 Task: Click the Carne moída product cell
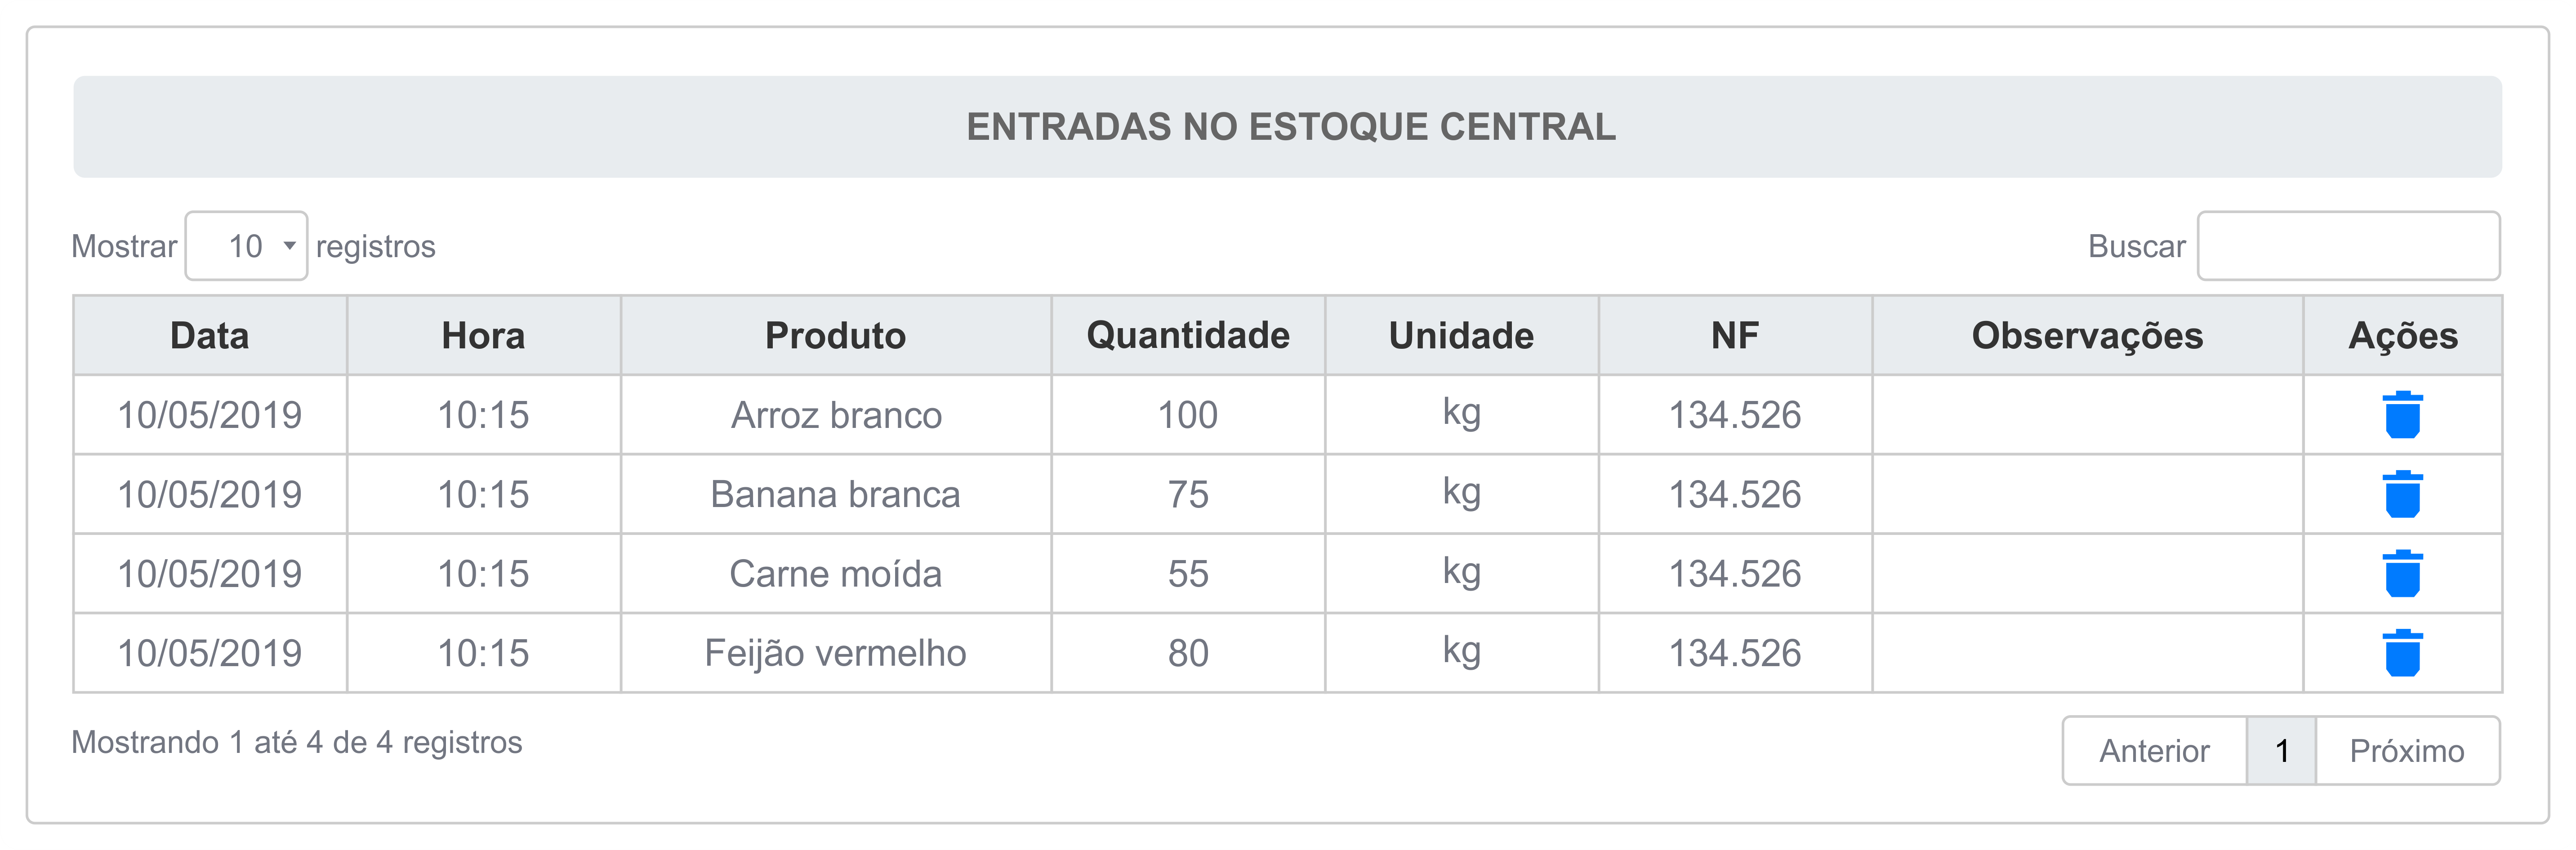(836, 574)
